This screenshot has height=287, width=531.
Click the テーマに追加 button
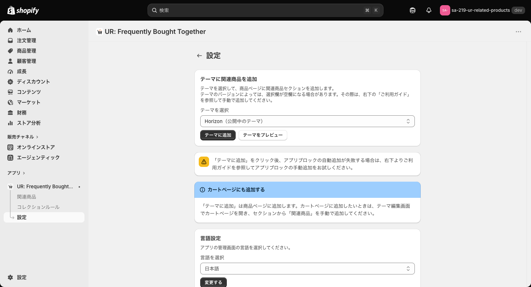tap(218, 135)
